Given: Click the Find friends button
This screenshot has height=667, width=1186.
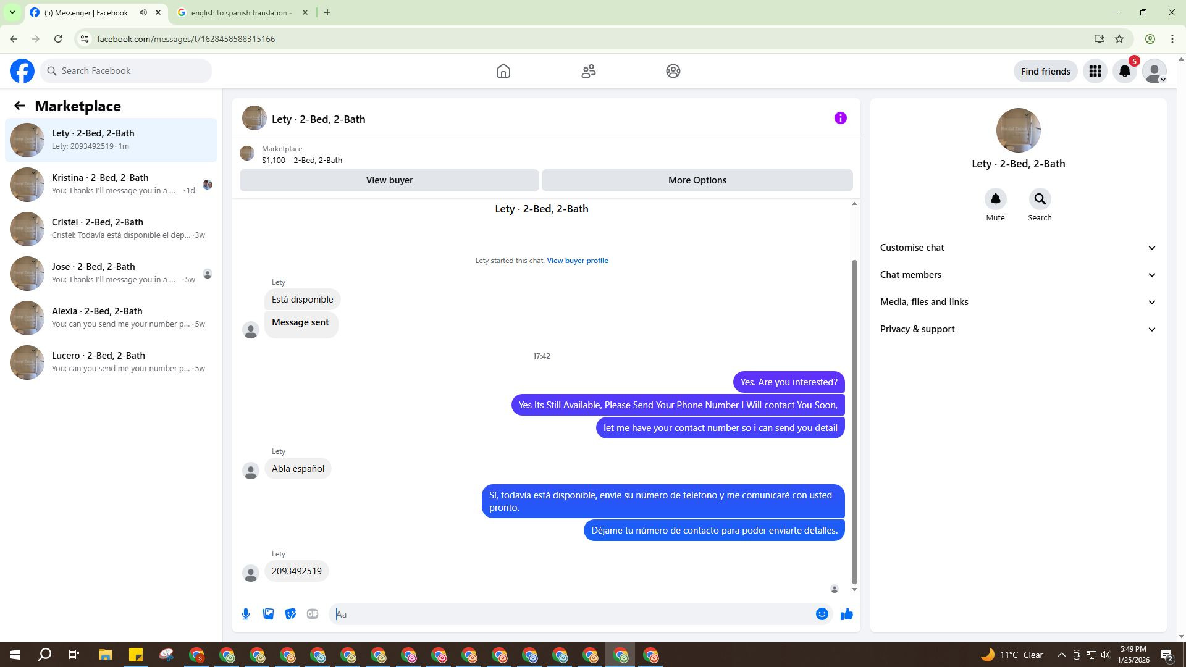Looking at the screenshot, I should (x=1045, y=71).
